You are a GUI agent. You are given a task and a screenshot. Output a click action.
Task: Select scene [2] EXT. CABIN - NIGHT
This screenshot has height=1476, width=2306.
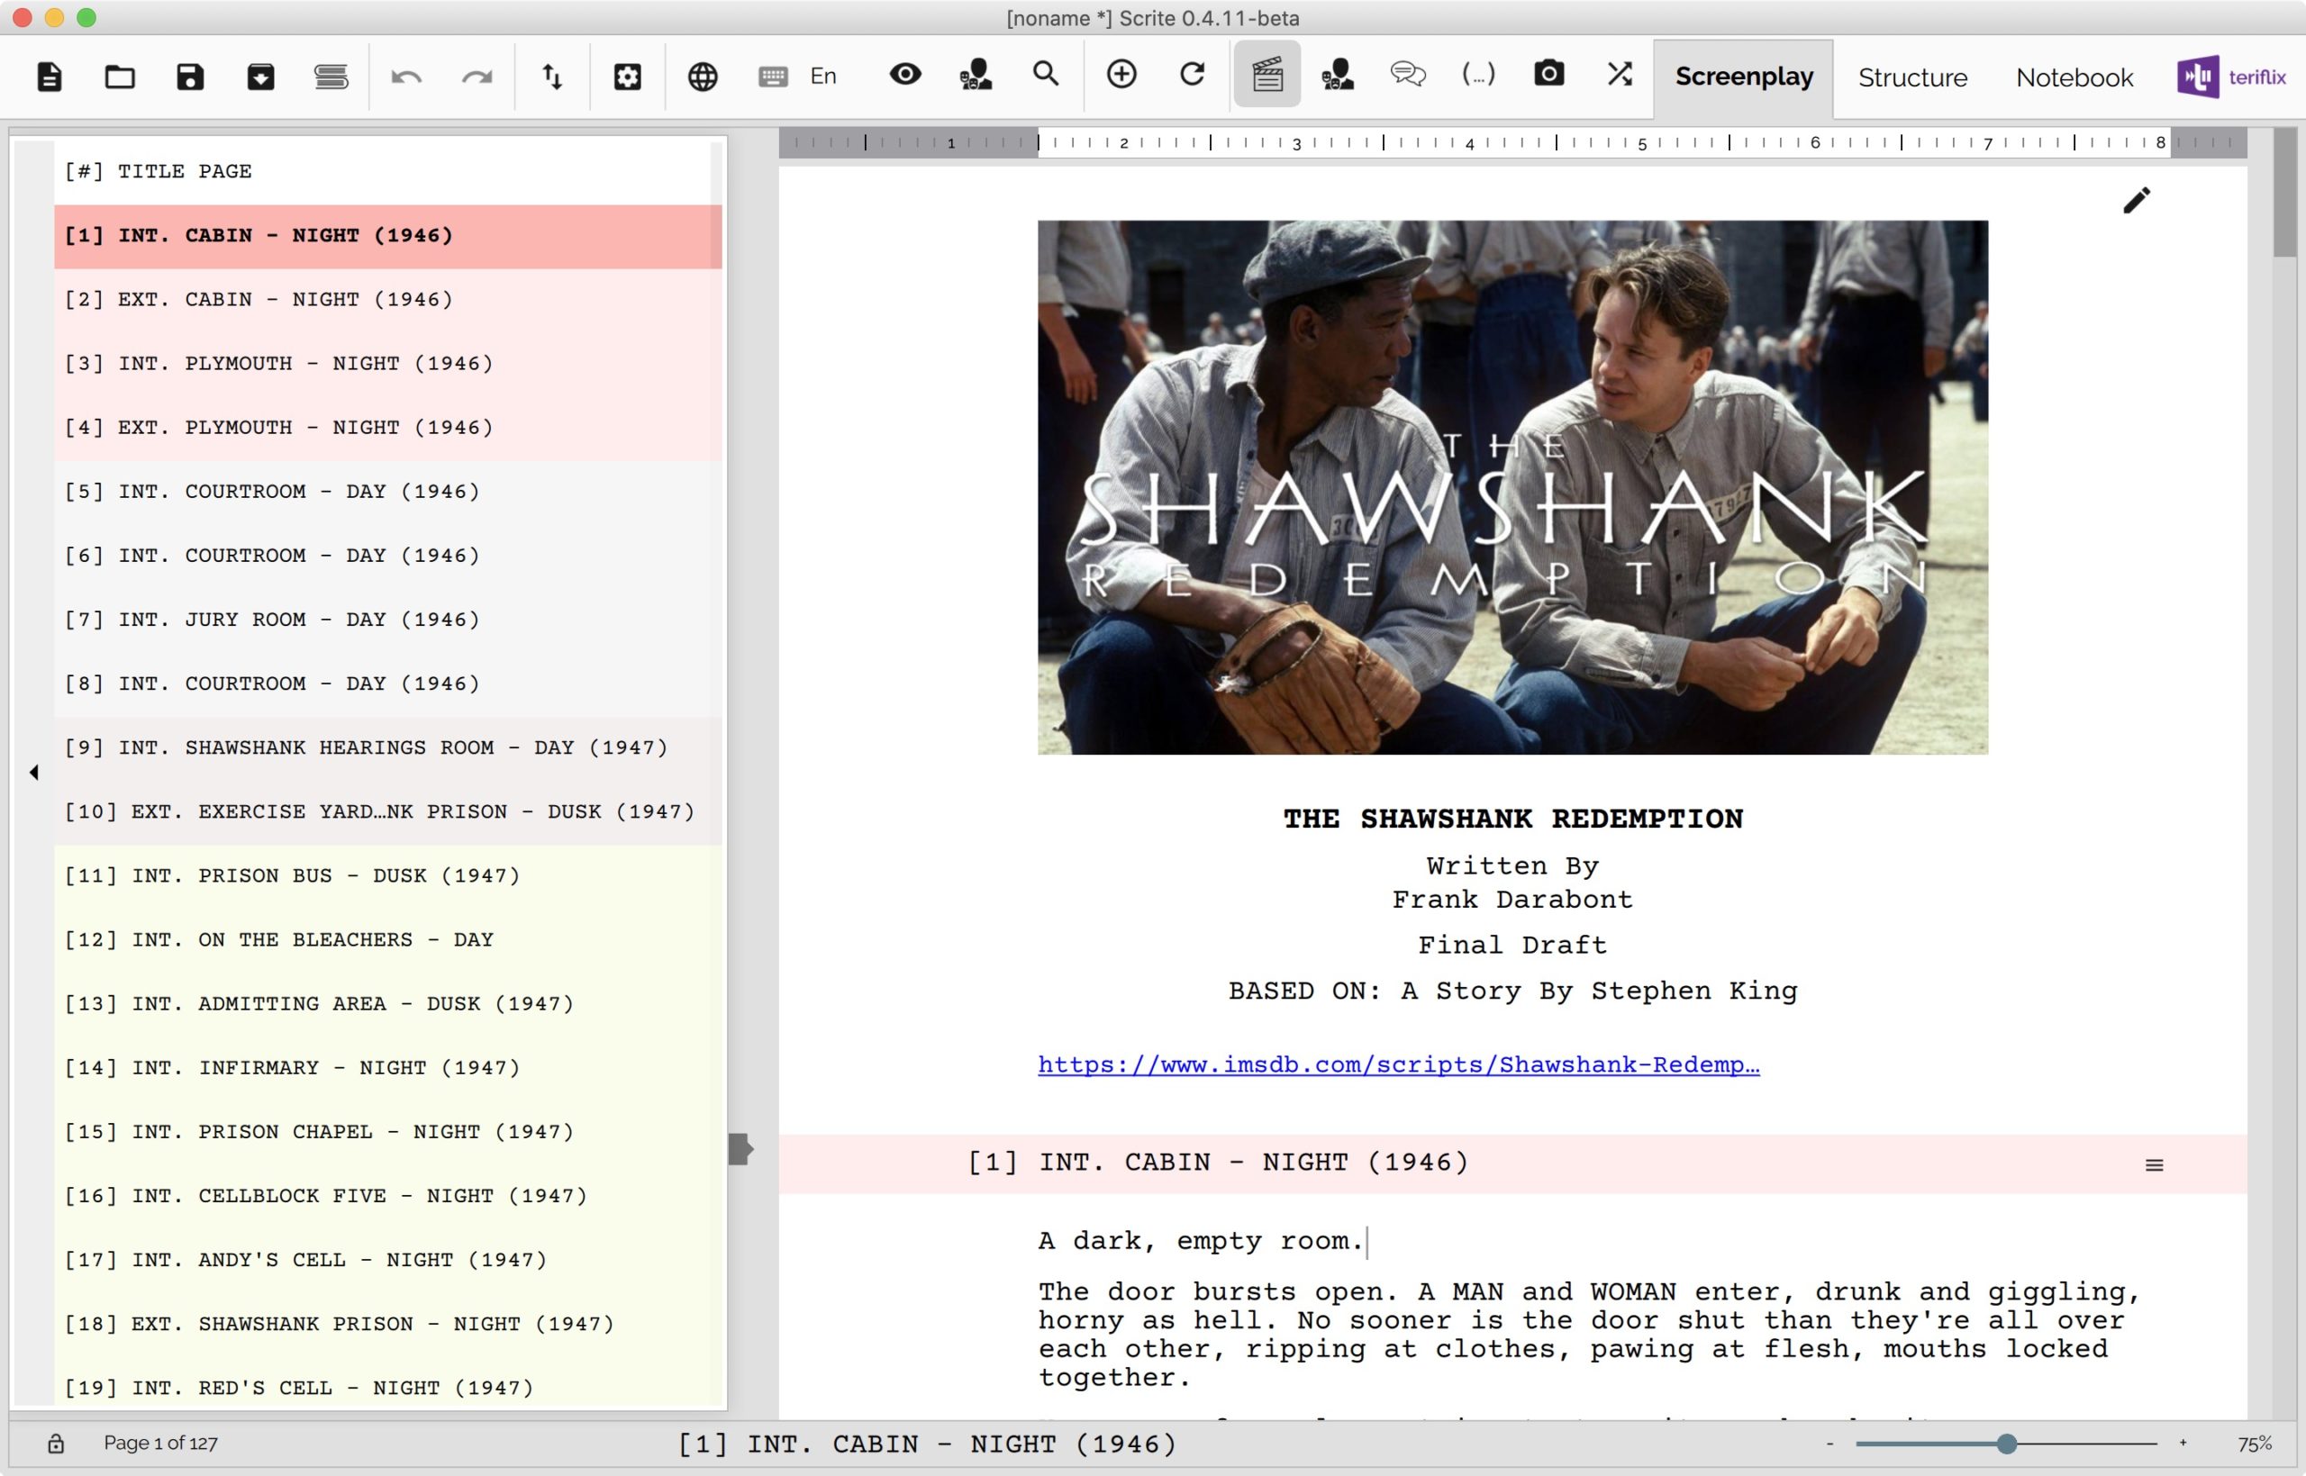coord(388,300)
